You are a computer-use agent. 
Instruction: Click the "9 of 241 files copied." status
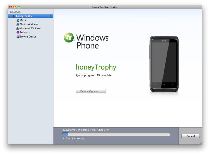coord(74,138)
